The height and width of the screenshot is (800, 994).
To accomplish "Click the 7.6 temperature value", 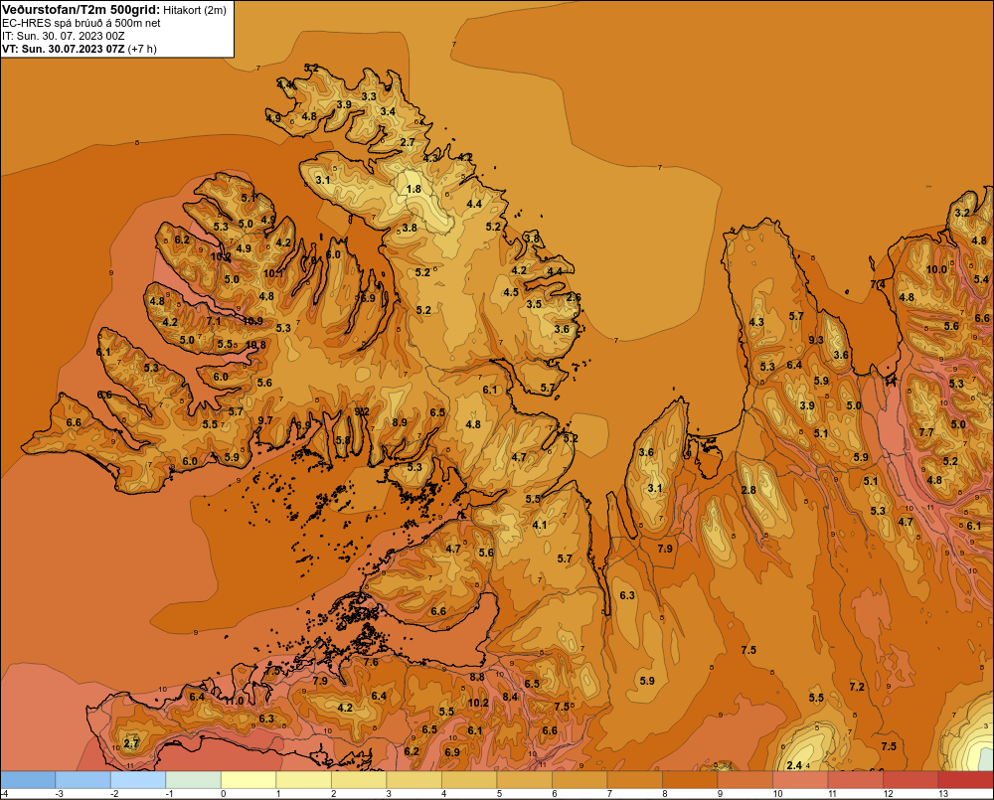I will coord(371,663).
